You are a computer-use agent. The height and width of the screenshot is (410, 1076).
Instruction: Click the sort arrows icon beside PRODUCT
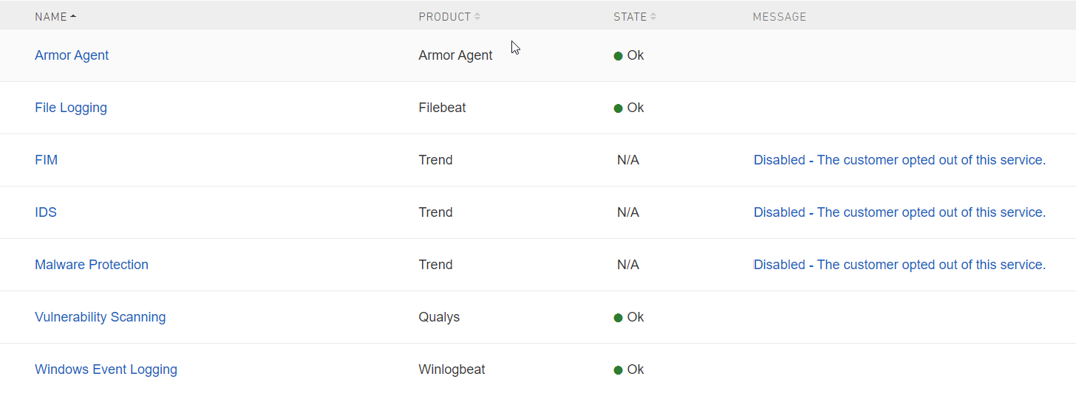click(x=477, y=17)
